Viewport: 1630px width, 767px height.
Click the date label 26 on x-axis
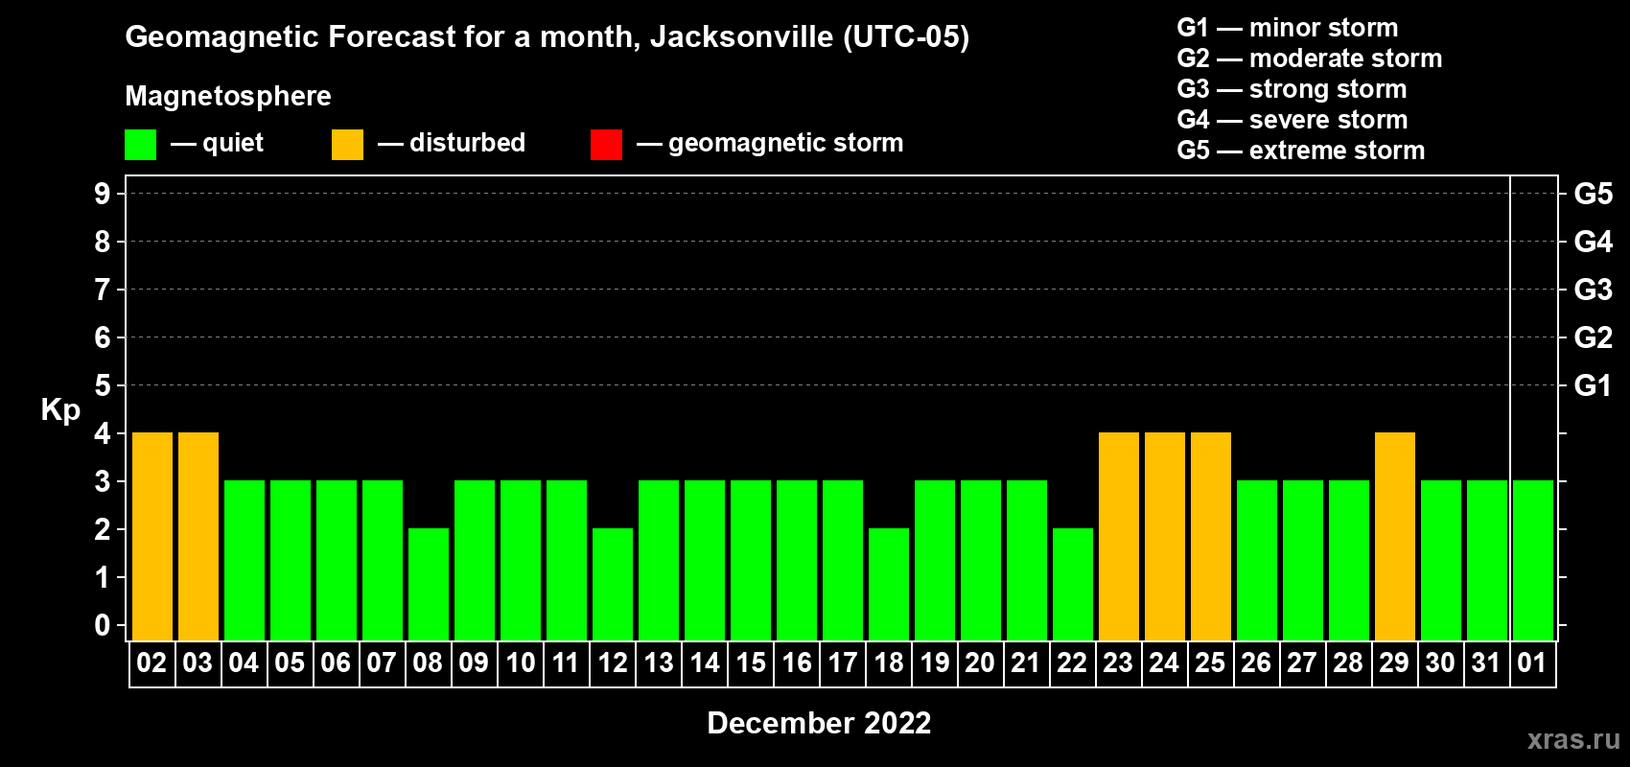click(1256, 662)
